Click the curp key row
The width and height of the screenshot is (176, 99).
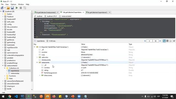click(x=43, y=55)
